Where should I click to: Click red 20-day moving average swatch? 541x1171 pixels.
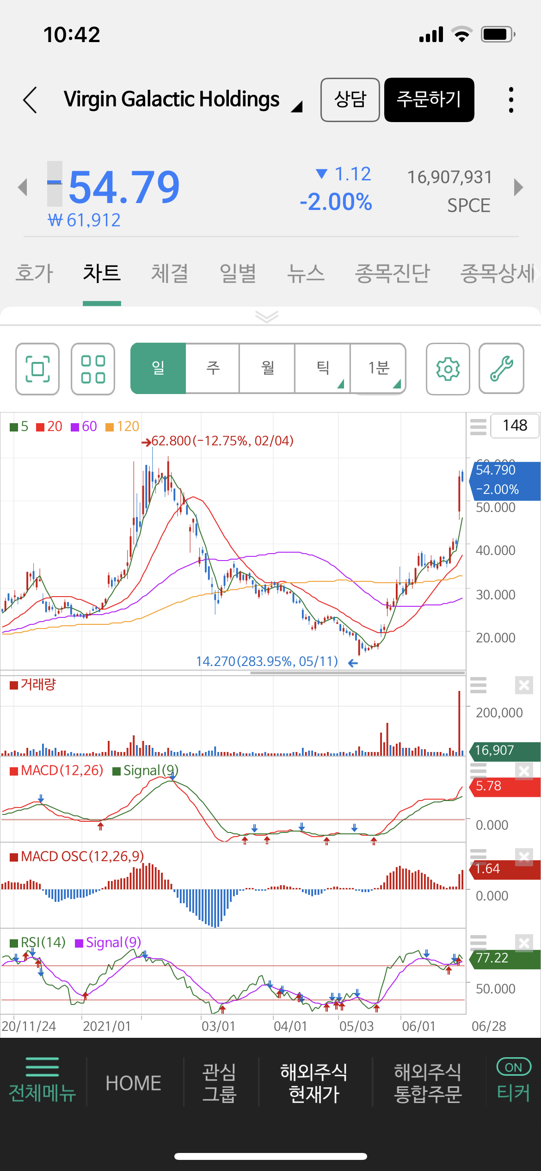[x=40, y=427]
